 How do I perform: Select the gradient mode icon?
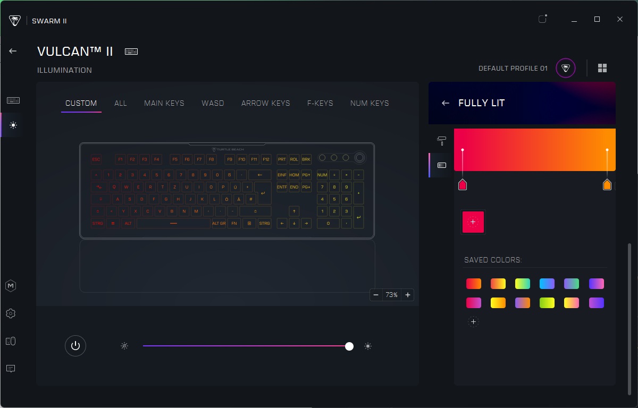[441, 165]
